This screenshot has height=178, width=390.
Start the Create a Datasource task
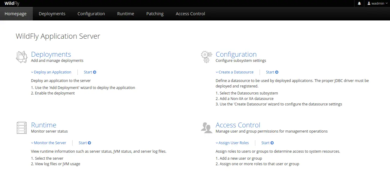(272, 72)
